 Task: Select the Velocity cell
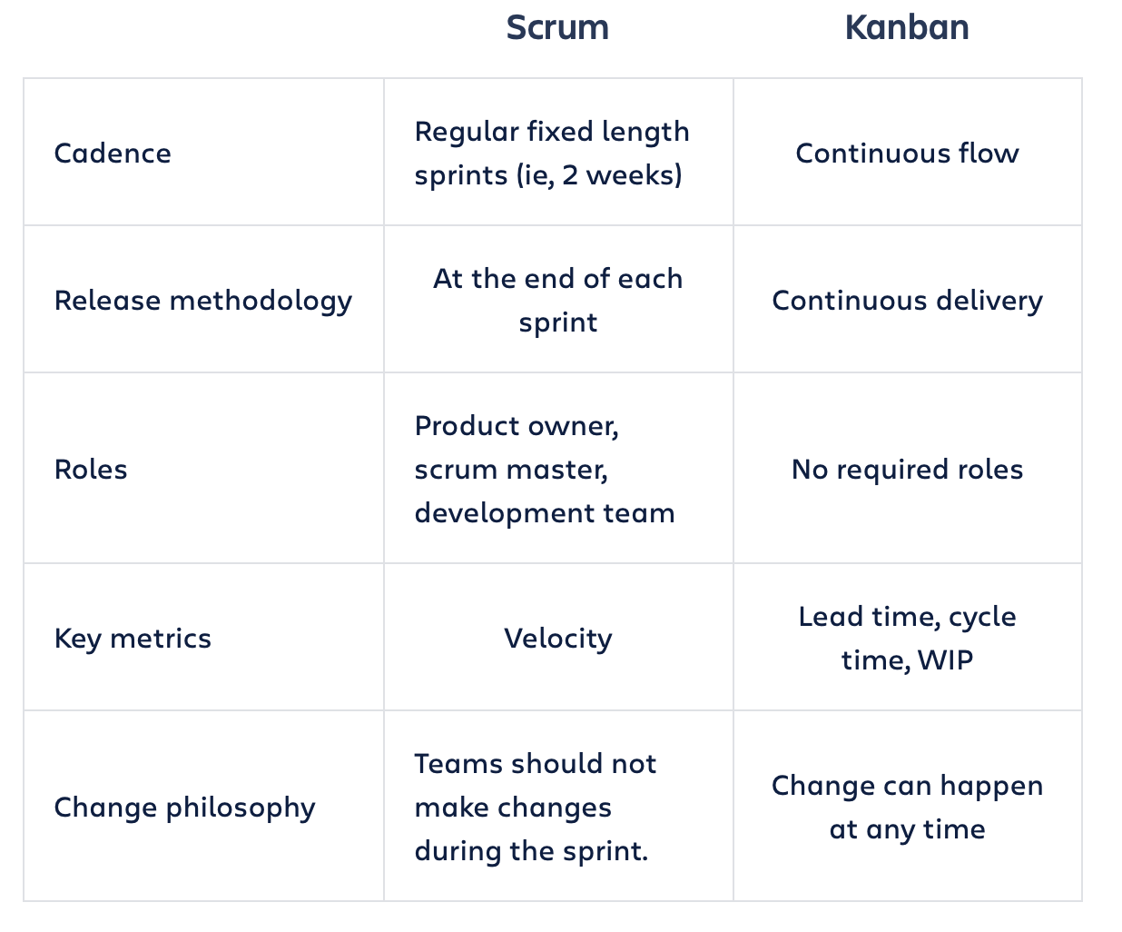point(557,638)
